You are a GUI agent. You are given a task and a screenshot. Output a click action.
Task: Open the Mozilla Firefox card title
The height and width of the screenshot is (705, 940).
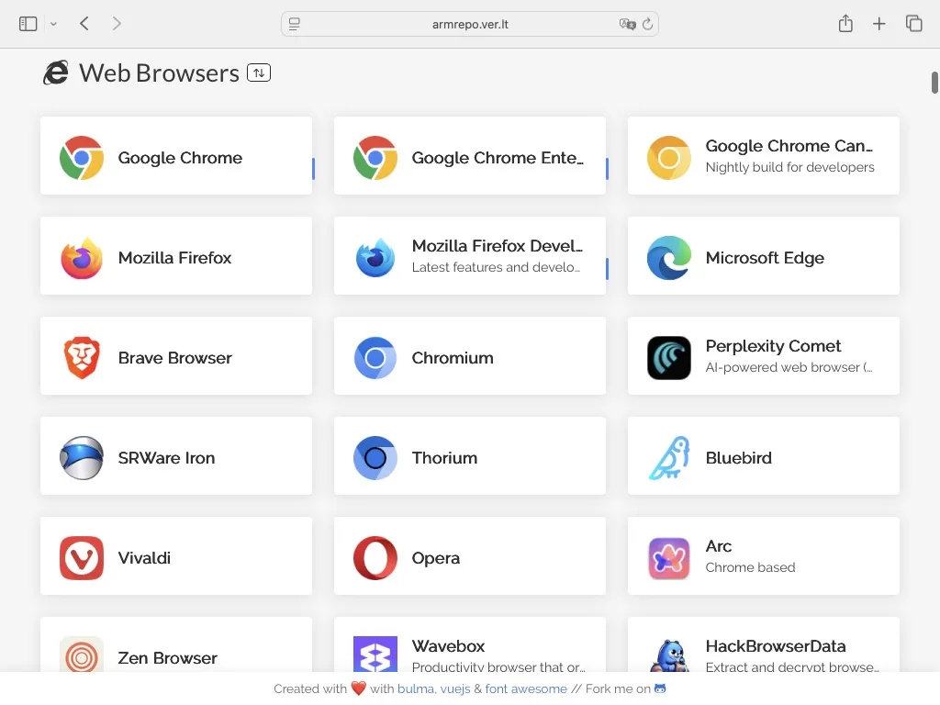tap(174, 258)
